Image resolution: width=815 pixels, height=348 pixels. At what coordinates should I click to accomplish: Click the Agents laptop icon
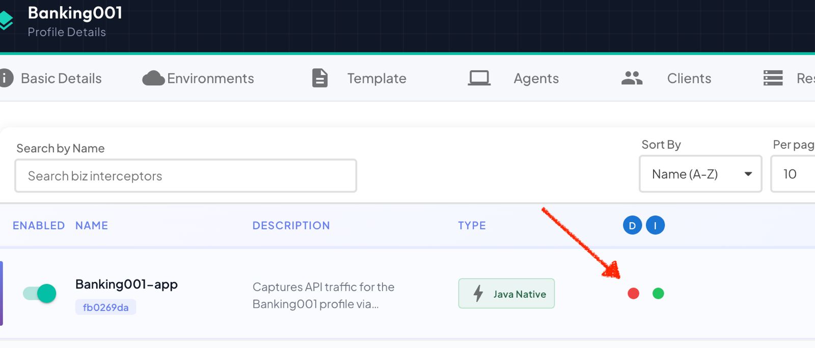point(479,78)
